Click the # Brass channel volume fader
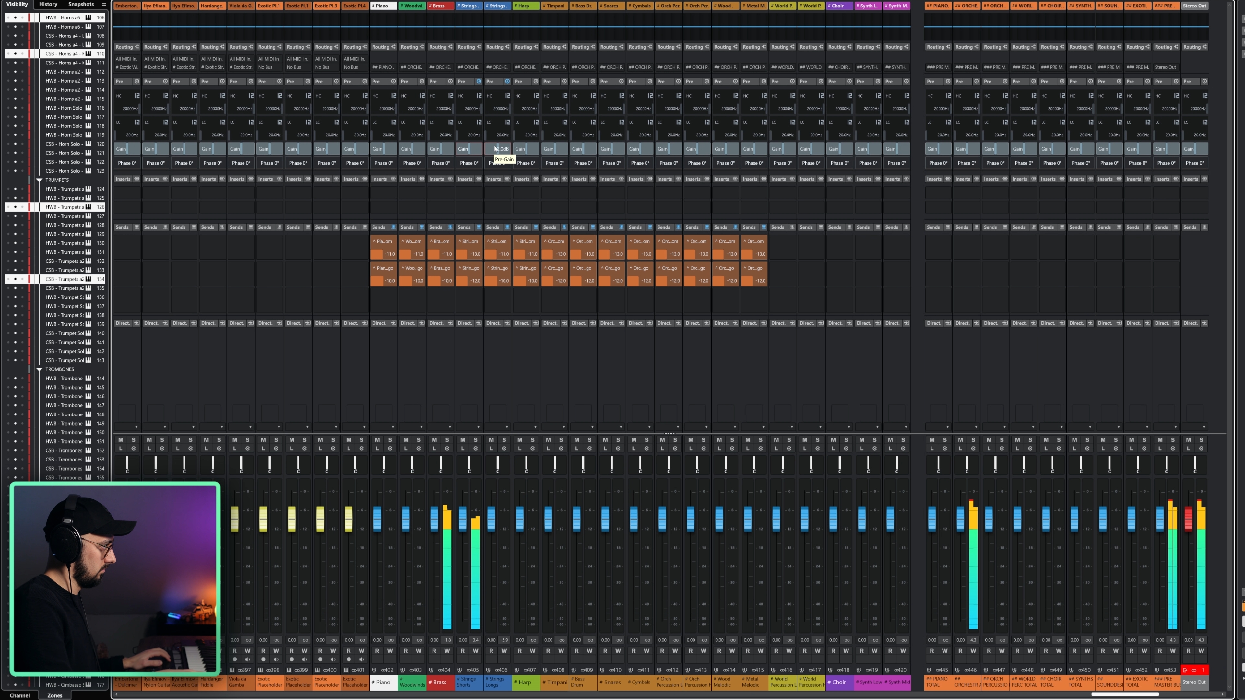 (x=434, y=519)
